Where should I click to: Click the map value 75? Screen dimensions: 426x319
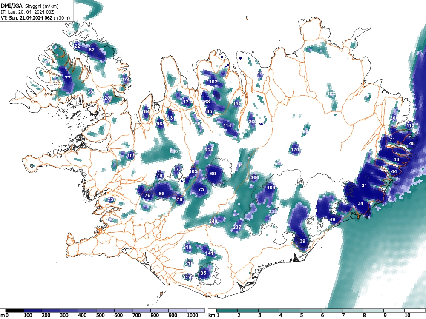click(201, 189)
